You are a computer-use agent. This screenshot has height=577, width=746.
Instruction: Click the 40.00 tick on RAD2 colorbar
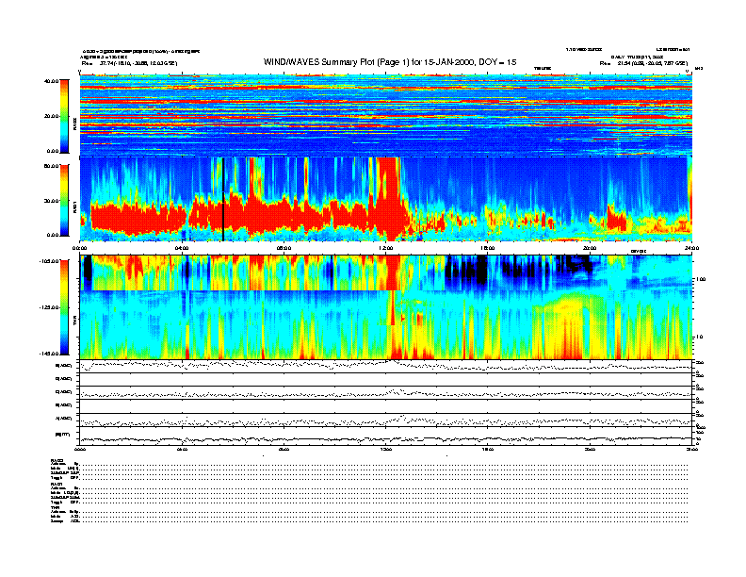tap(52, 81)
